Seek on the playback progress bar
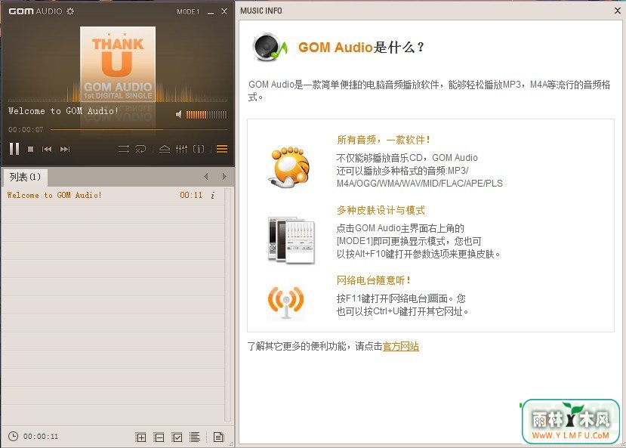This screenshot has height=448, width=626. (x=139, y=129)
